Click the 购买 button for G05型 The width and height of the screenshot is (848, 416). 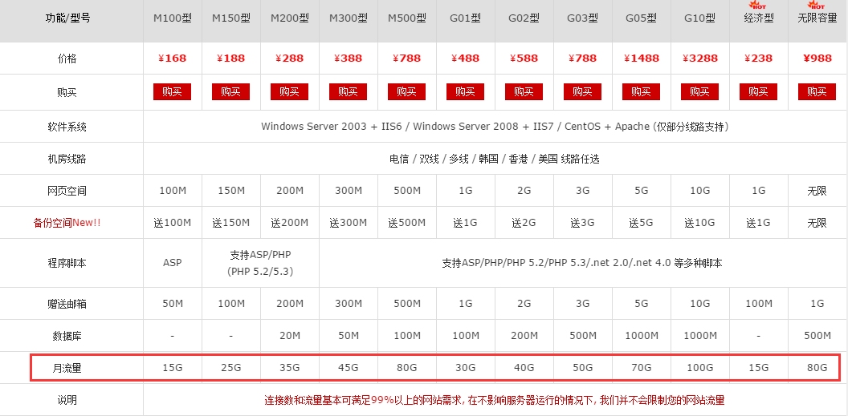(641, 91)
